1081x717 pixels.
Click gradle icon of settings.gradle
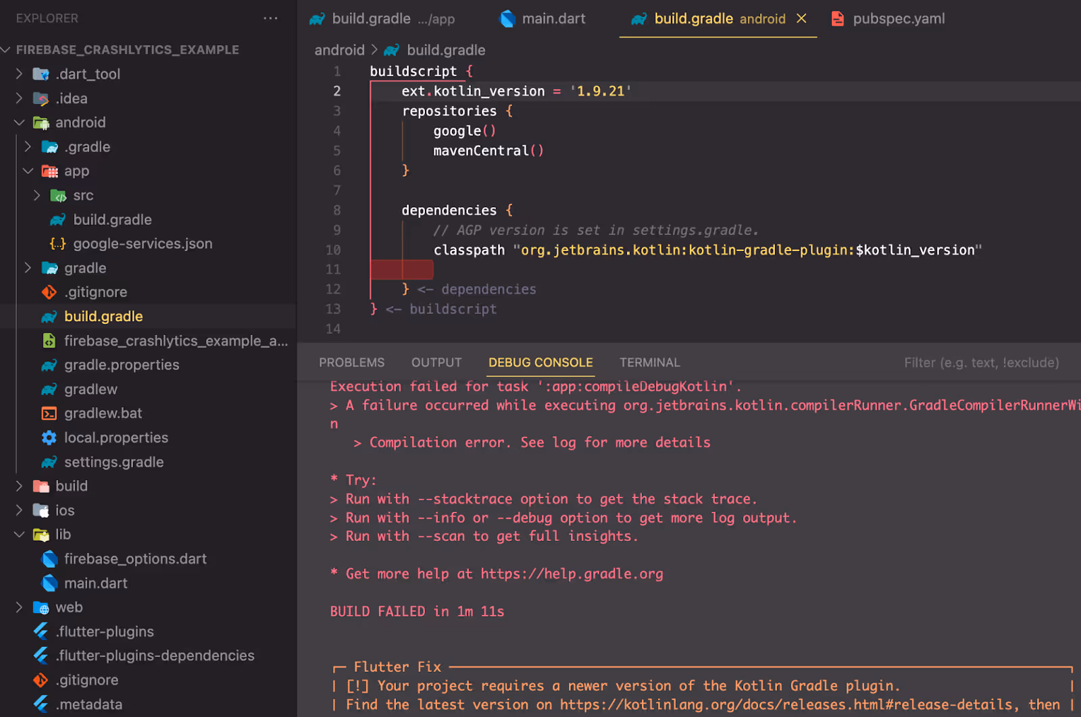click(49, 462)
